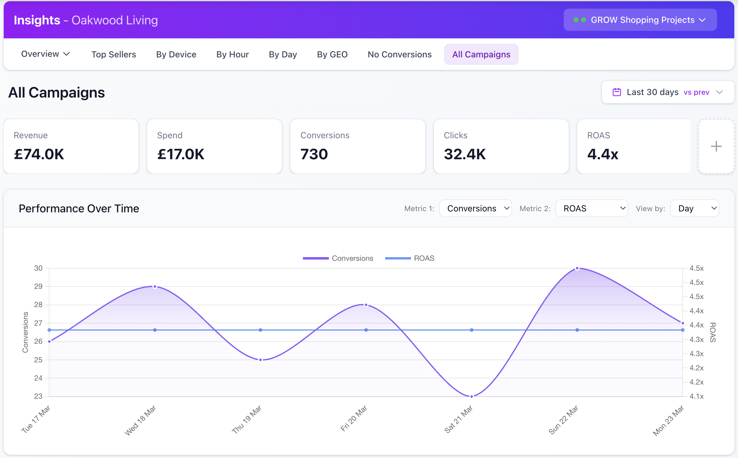Click the chevron arrow beside Overview
This screenshot has width=738, height=458.
coord(67,54)
